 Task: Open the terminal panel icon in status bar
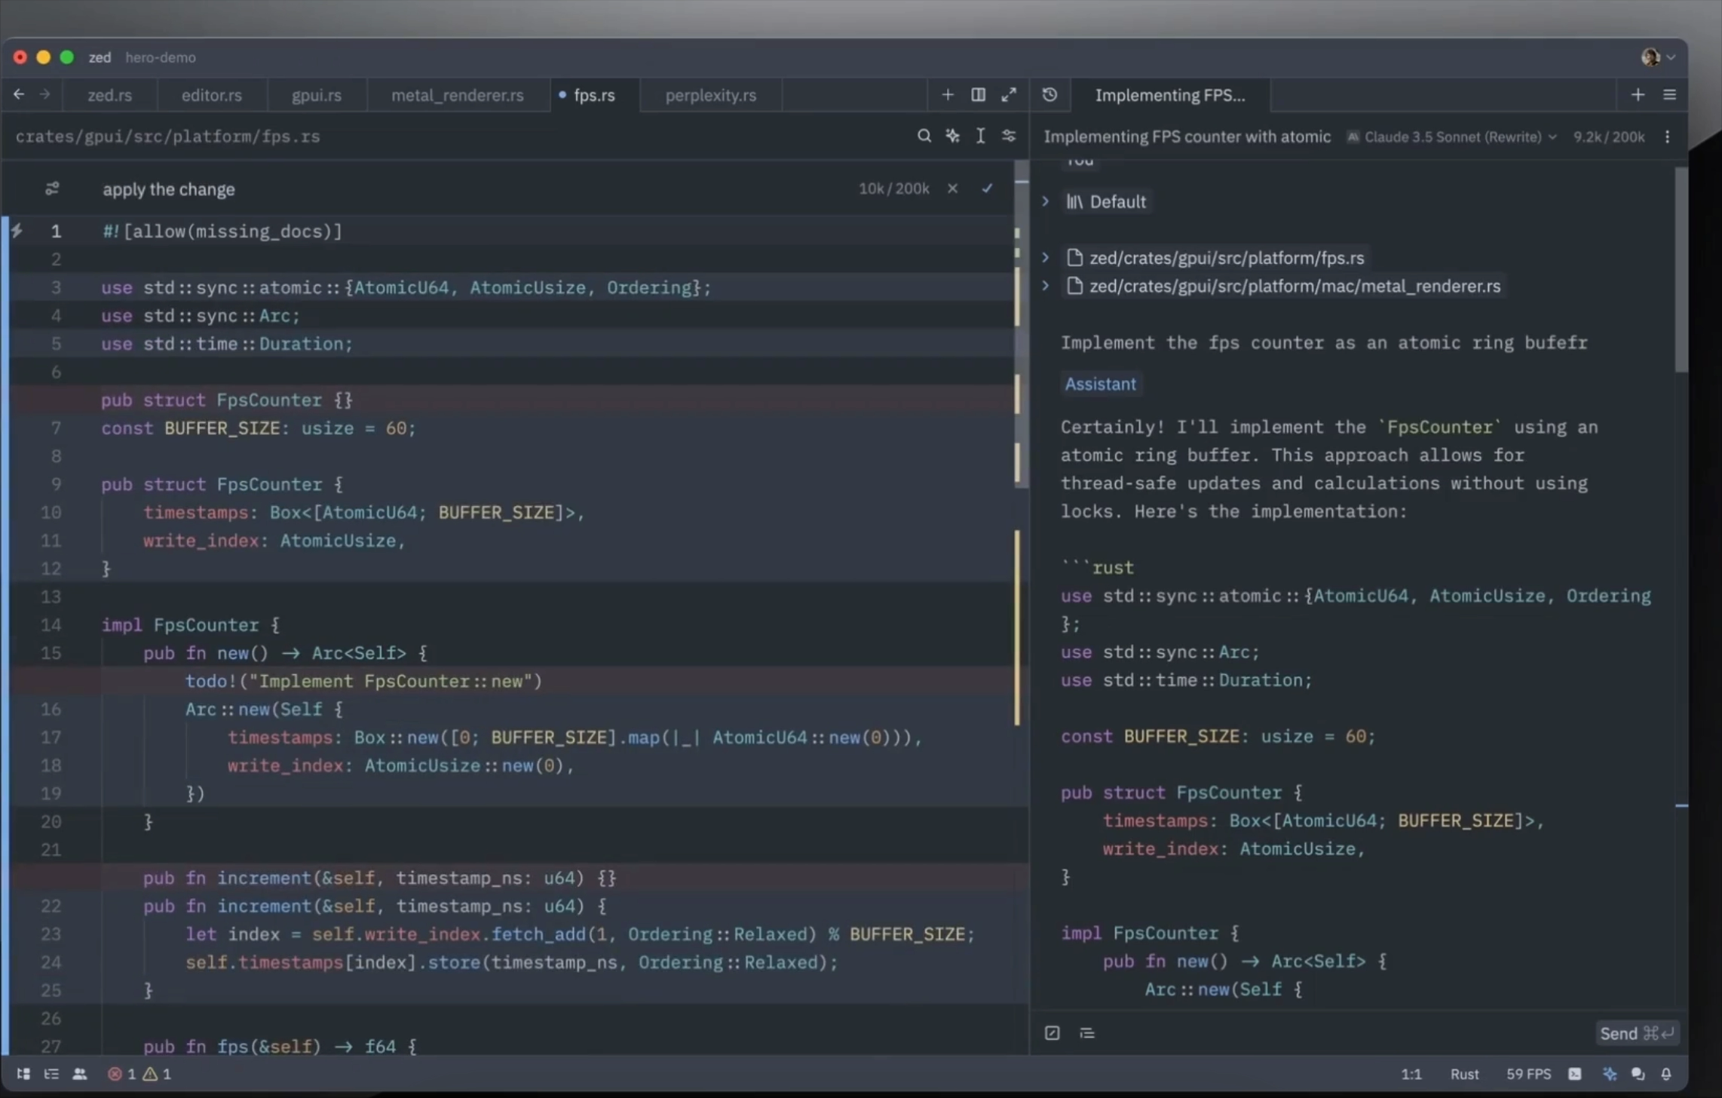(1575, 1074)
